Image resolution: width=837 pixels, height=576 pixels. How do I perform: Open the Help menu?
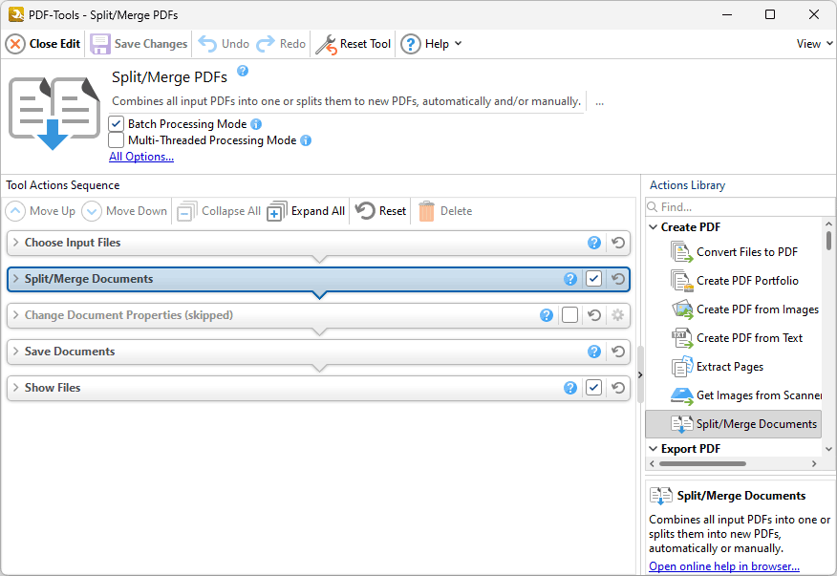(431, 44)
